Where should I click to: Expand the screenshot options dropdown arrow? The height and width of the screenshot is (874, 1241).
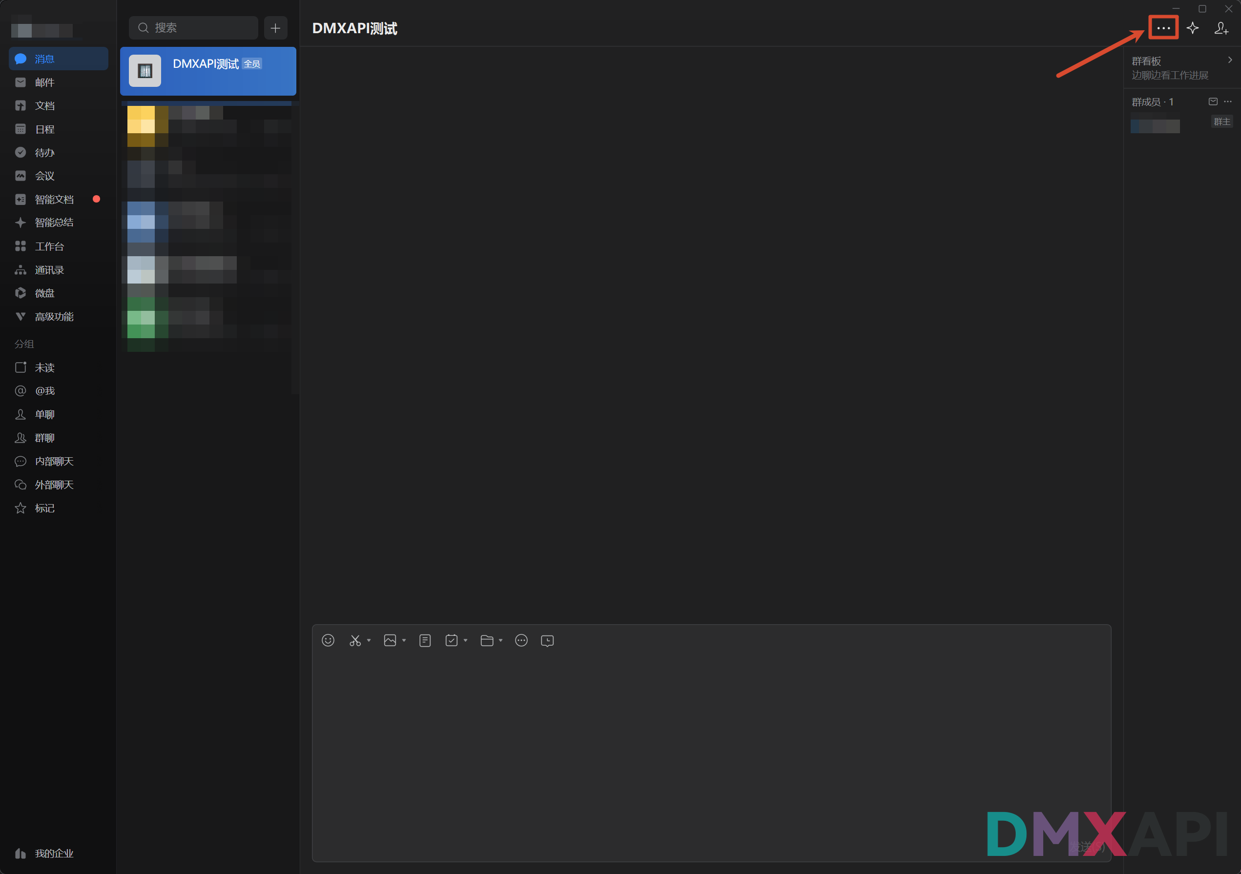coord(369,641)
